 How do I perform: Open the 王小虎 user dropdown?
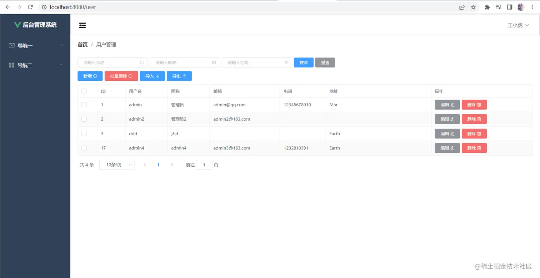(518, 25)
